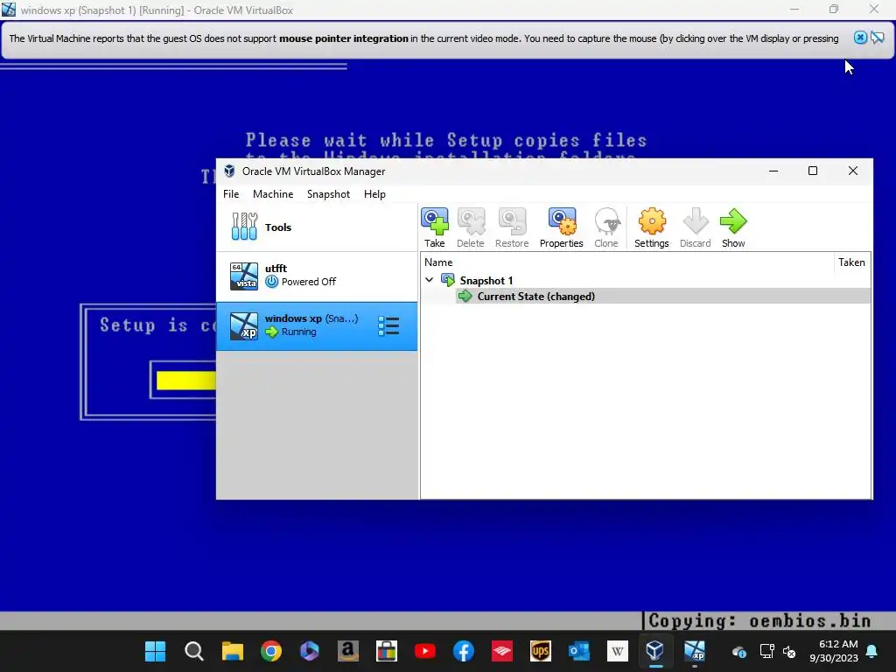Select Snapshot 1 in the list

486,281
